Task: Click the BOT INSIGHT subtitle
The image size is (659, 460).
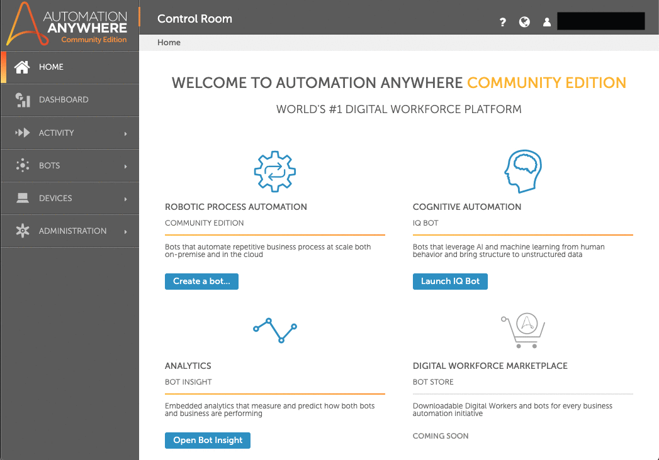Action: point(188,382)
